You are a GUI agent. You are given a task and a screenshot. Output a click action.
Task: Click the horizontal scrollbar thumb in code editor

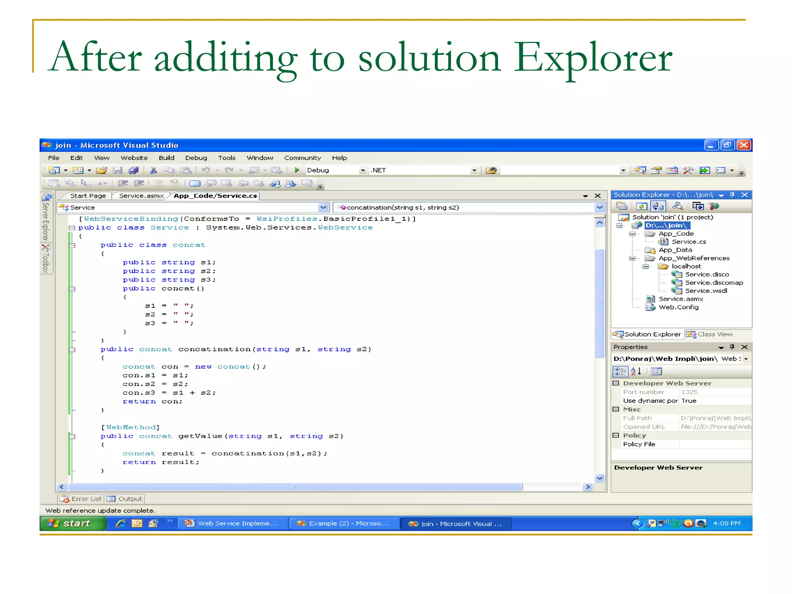point(295,487)
